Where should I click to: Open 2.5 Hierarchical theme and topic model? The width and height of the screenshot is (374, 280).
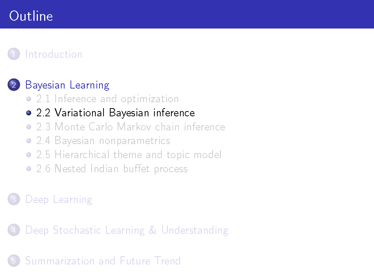pos(129,155)
